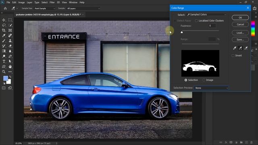Viewport: 258px width, 145px height.
Task: Click the Eyedropper sample tool in Color Range
Action: pos(235,48)
